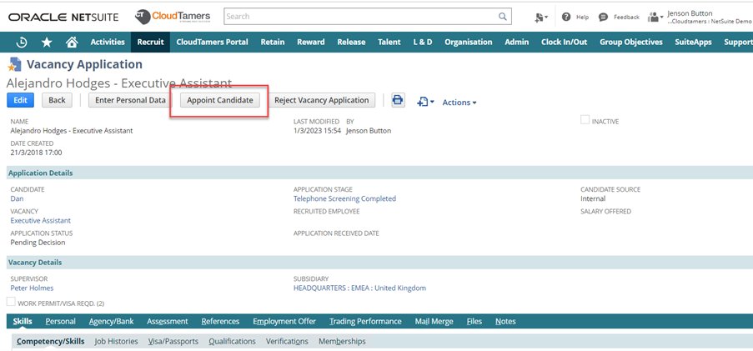The image size is (753, 351).
Task: Toggle Work Permit/Visa Reqd. checkbox
Action: click(x=11, y=302)
